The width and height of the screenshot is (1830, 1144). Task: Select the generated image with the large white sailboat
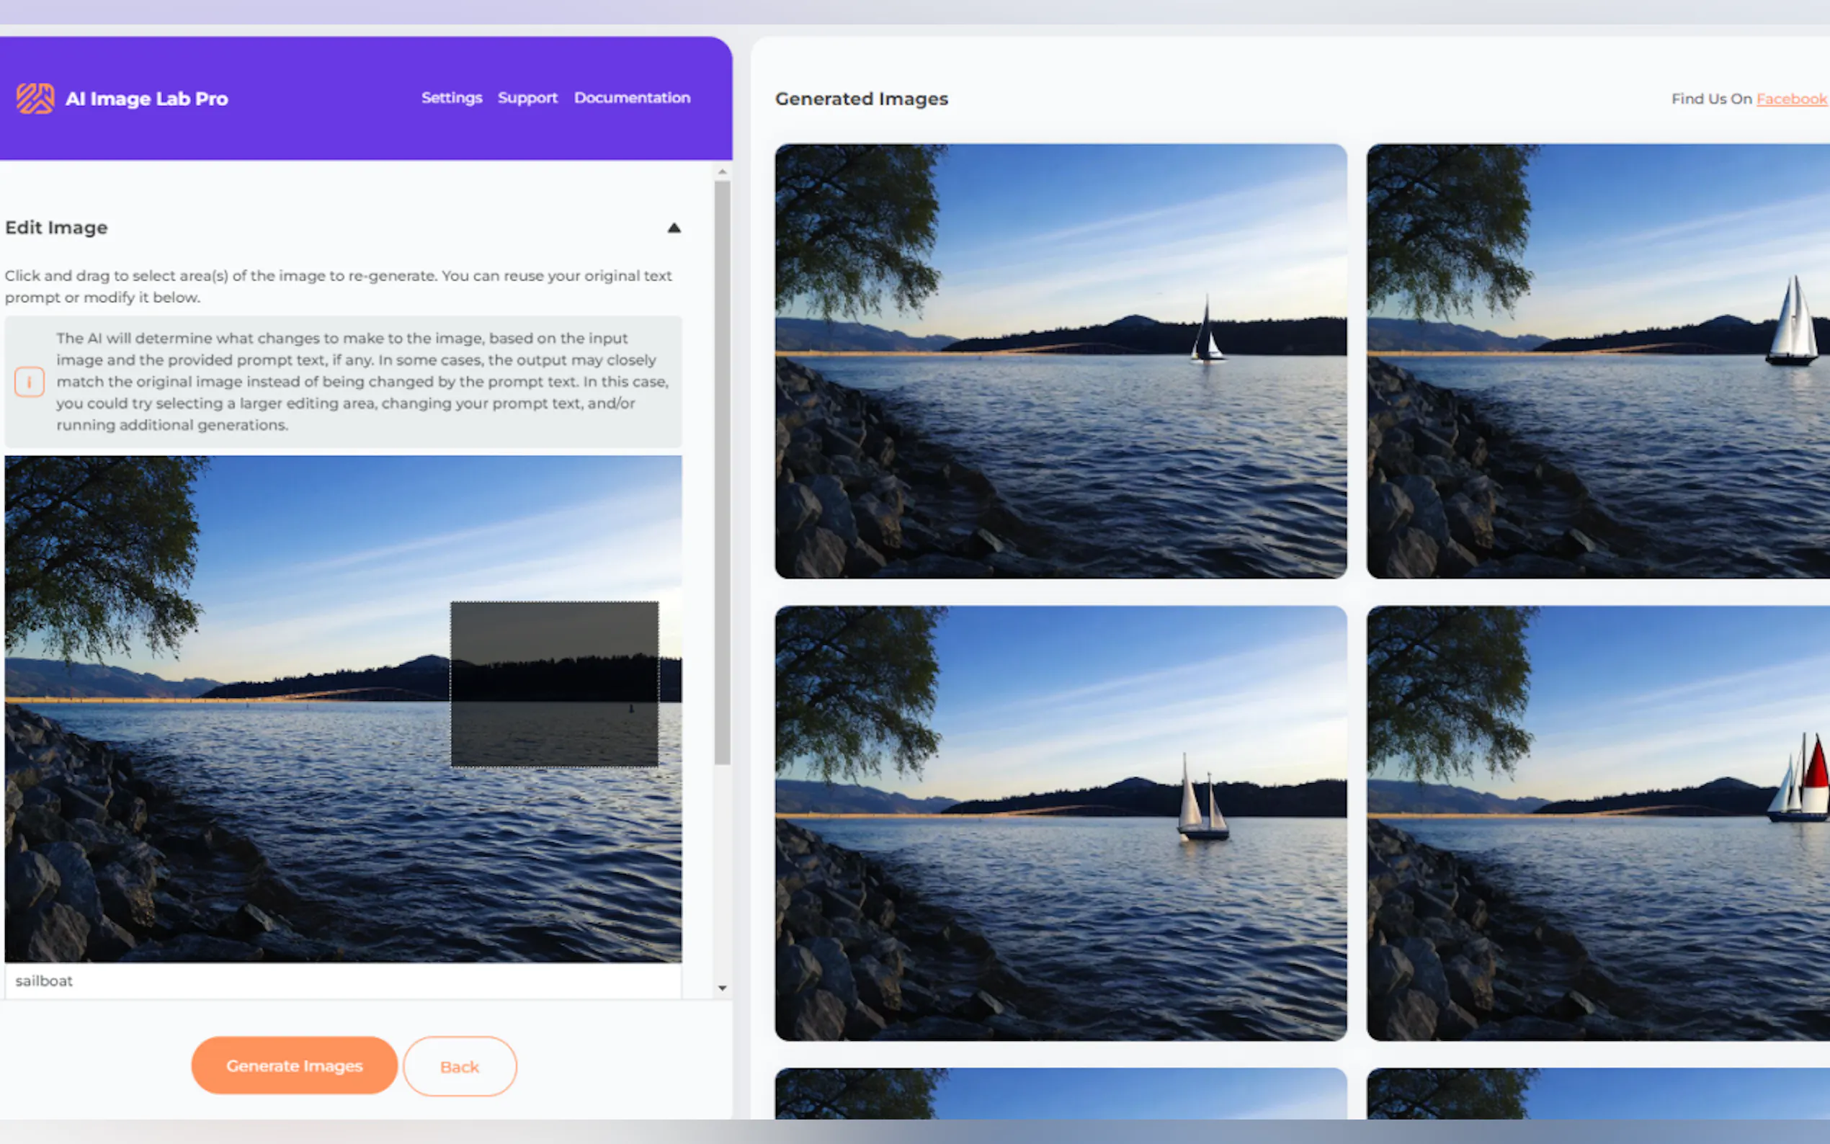[1598, 361]
